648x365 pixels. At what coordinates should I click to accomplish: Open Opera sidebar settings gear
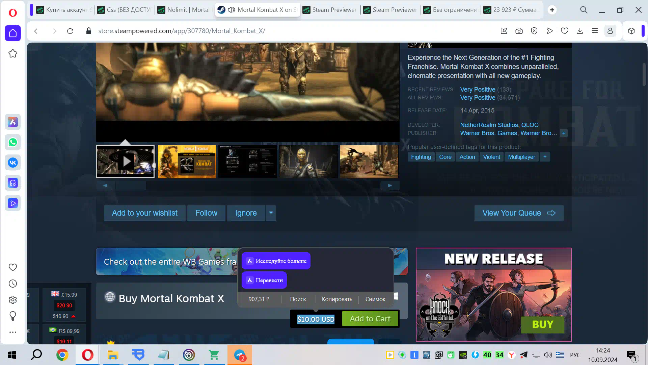13,300
